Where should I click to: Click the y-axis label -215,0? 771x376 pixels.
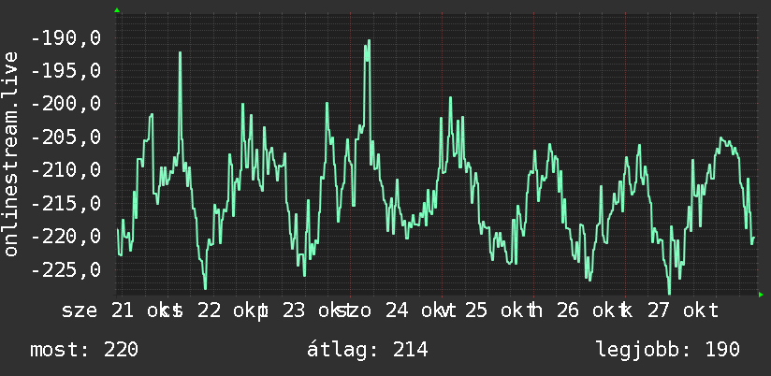click(65, 203)
